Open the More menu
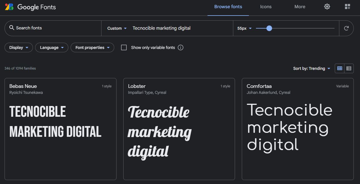The height and width of the screenshot is (184, 360). tap(300, 7)
